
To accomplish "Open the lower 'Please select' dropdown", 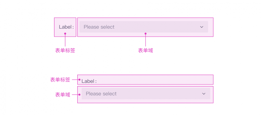I will point(146,94).
